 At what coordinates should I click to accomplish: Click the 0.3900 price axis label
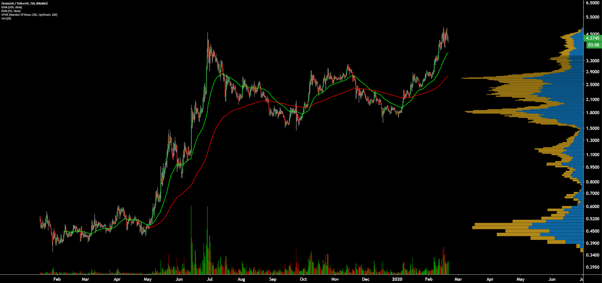593,243
